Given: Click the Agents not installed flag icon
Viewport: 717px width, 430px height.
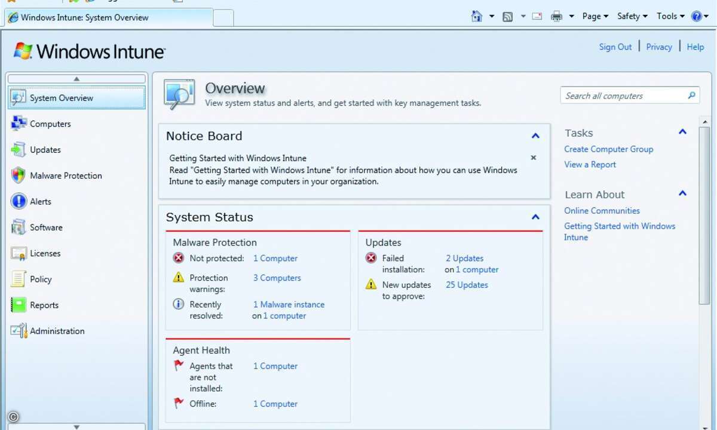Looking at the screenshot, I should click(x=179, y=365).
